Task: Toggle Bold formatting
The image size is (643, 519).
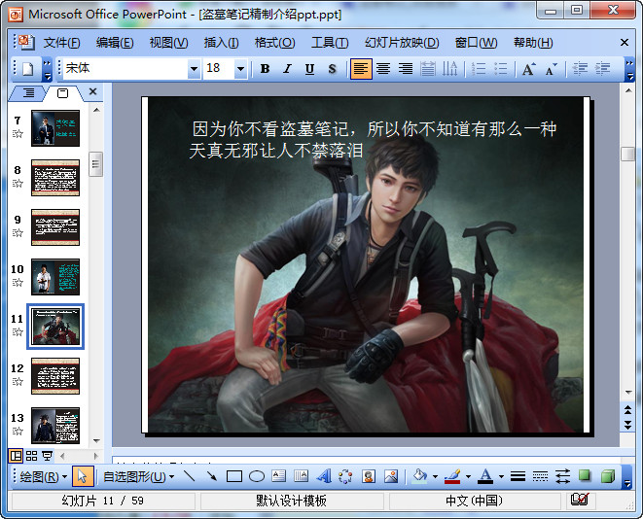Action: 265,68
